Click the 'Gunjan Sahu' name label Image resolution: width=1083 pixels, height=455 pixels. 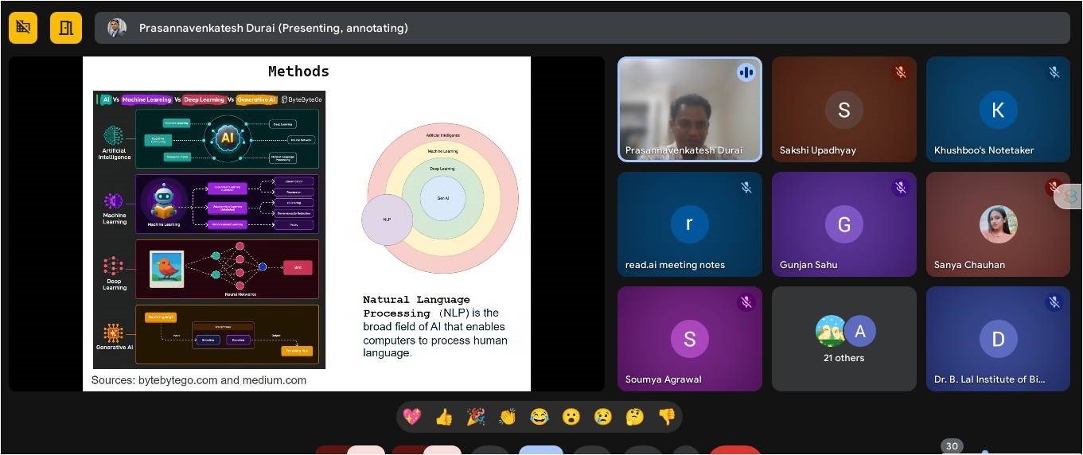point(808,265)
